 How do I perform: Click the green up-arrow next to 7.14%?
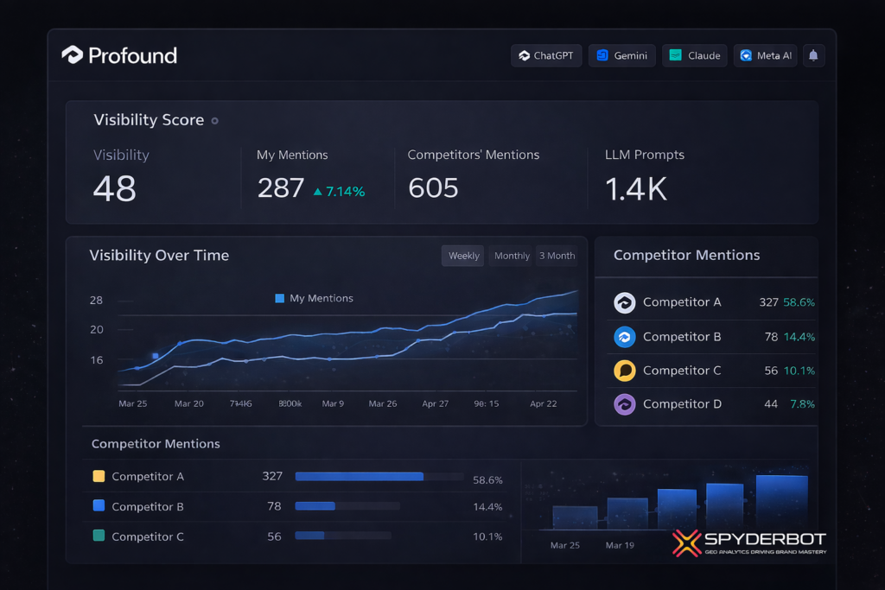tap(317, 192)
